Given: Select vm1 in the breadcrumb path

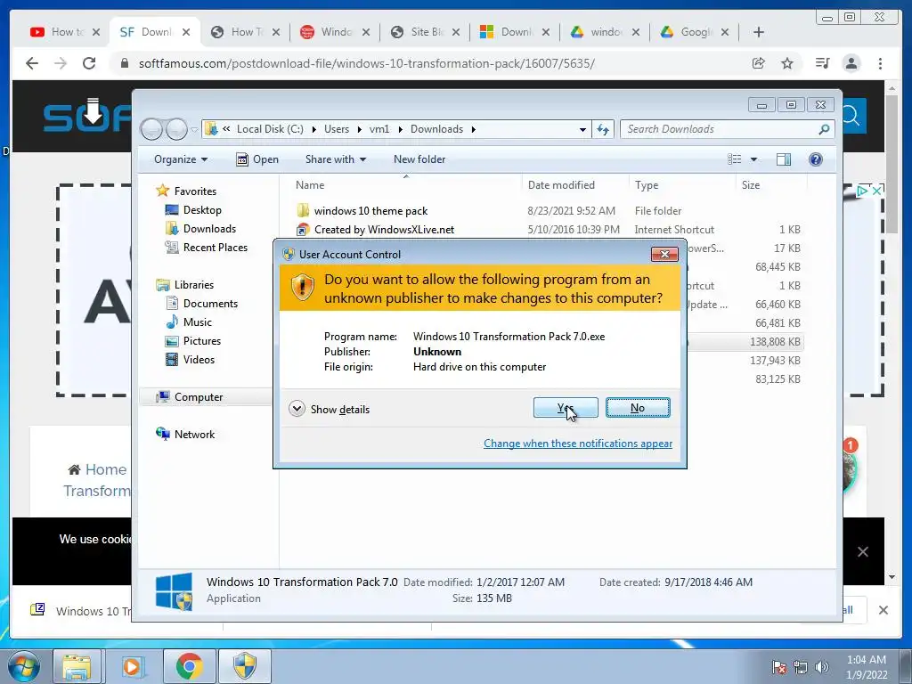Looking at the screenshot, I should point(379,129).
